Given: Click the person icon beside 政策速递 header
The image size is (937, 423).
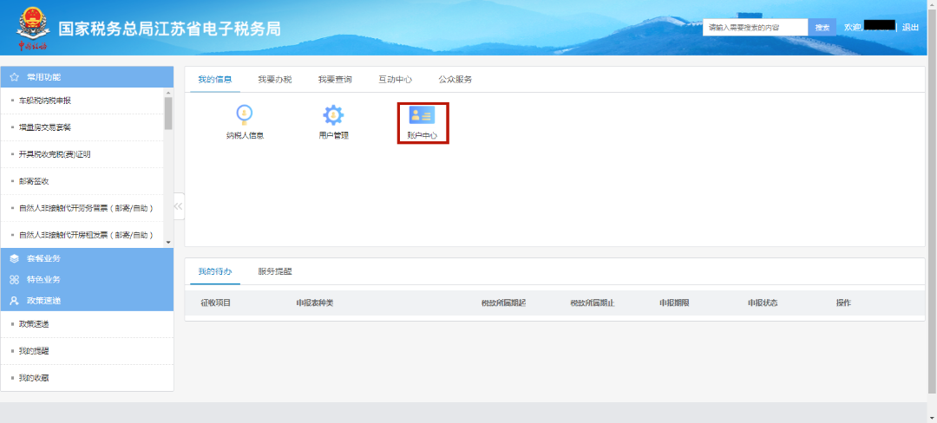Looking at the screenshot, I should 15,301.
